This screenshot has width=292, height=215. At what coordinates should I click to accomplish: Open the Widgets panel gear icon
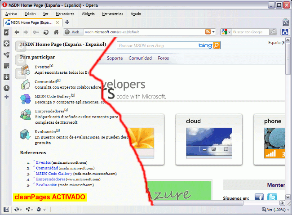click(x=7, y=44)
